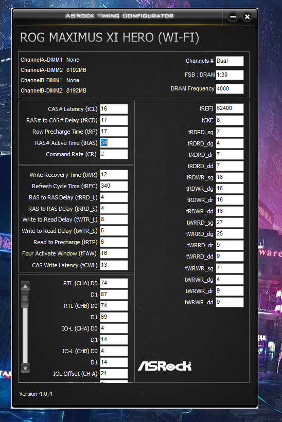Click the RTL (CHB) D1 field showing 69
This screenshot has width=282, height=422.
point(114,317)
